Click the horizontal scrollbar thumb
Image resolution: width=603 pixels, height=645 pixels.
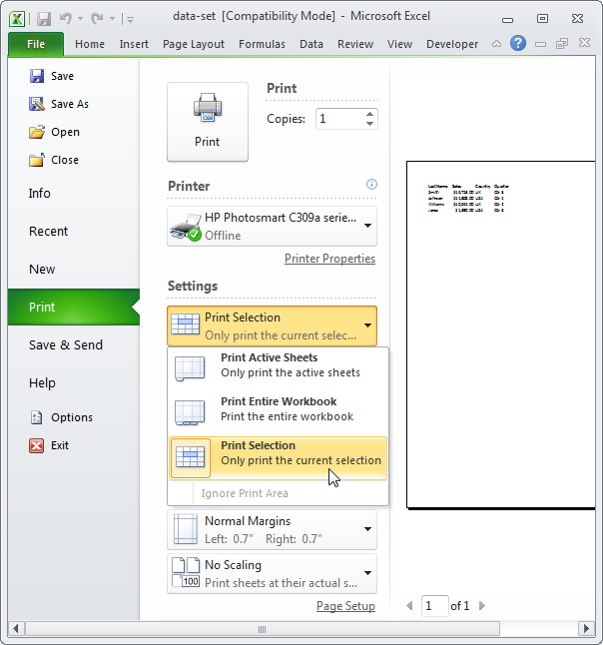point(263,629)
